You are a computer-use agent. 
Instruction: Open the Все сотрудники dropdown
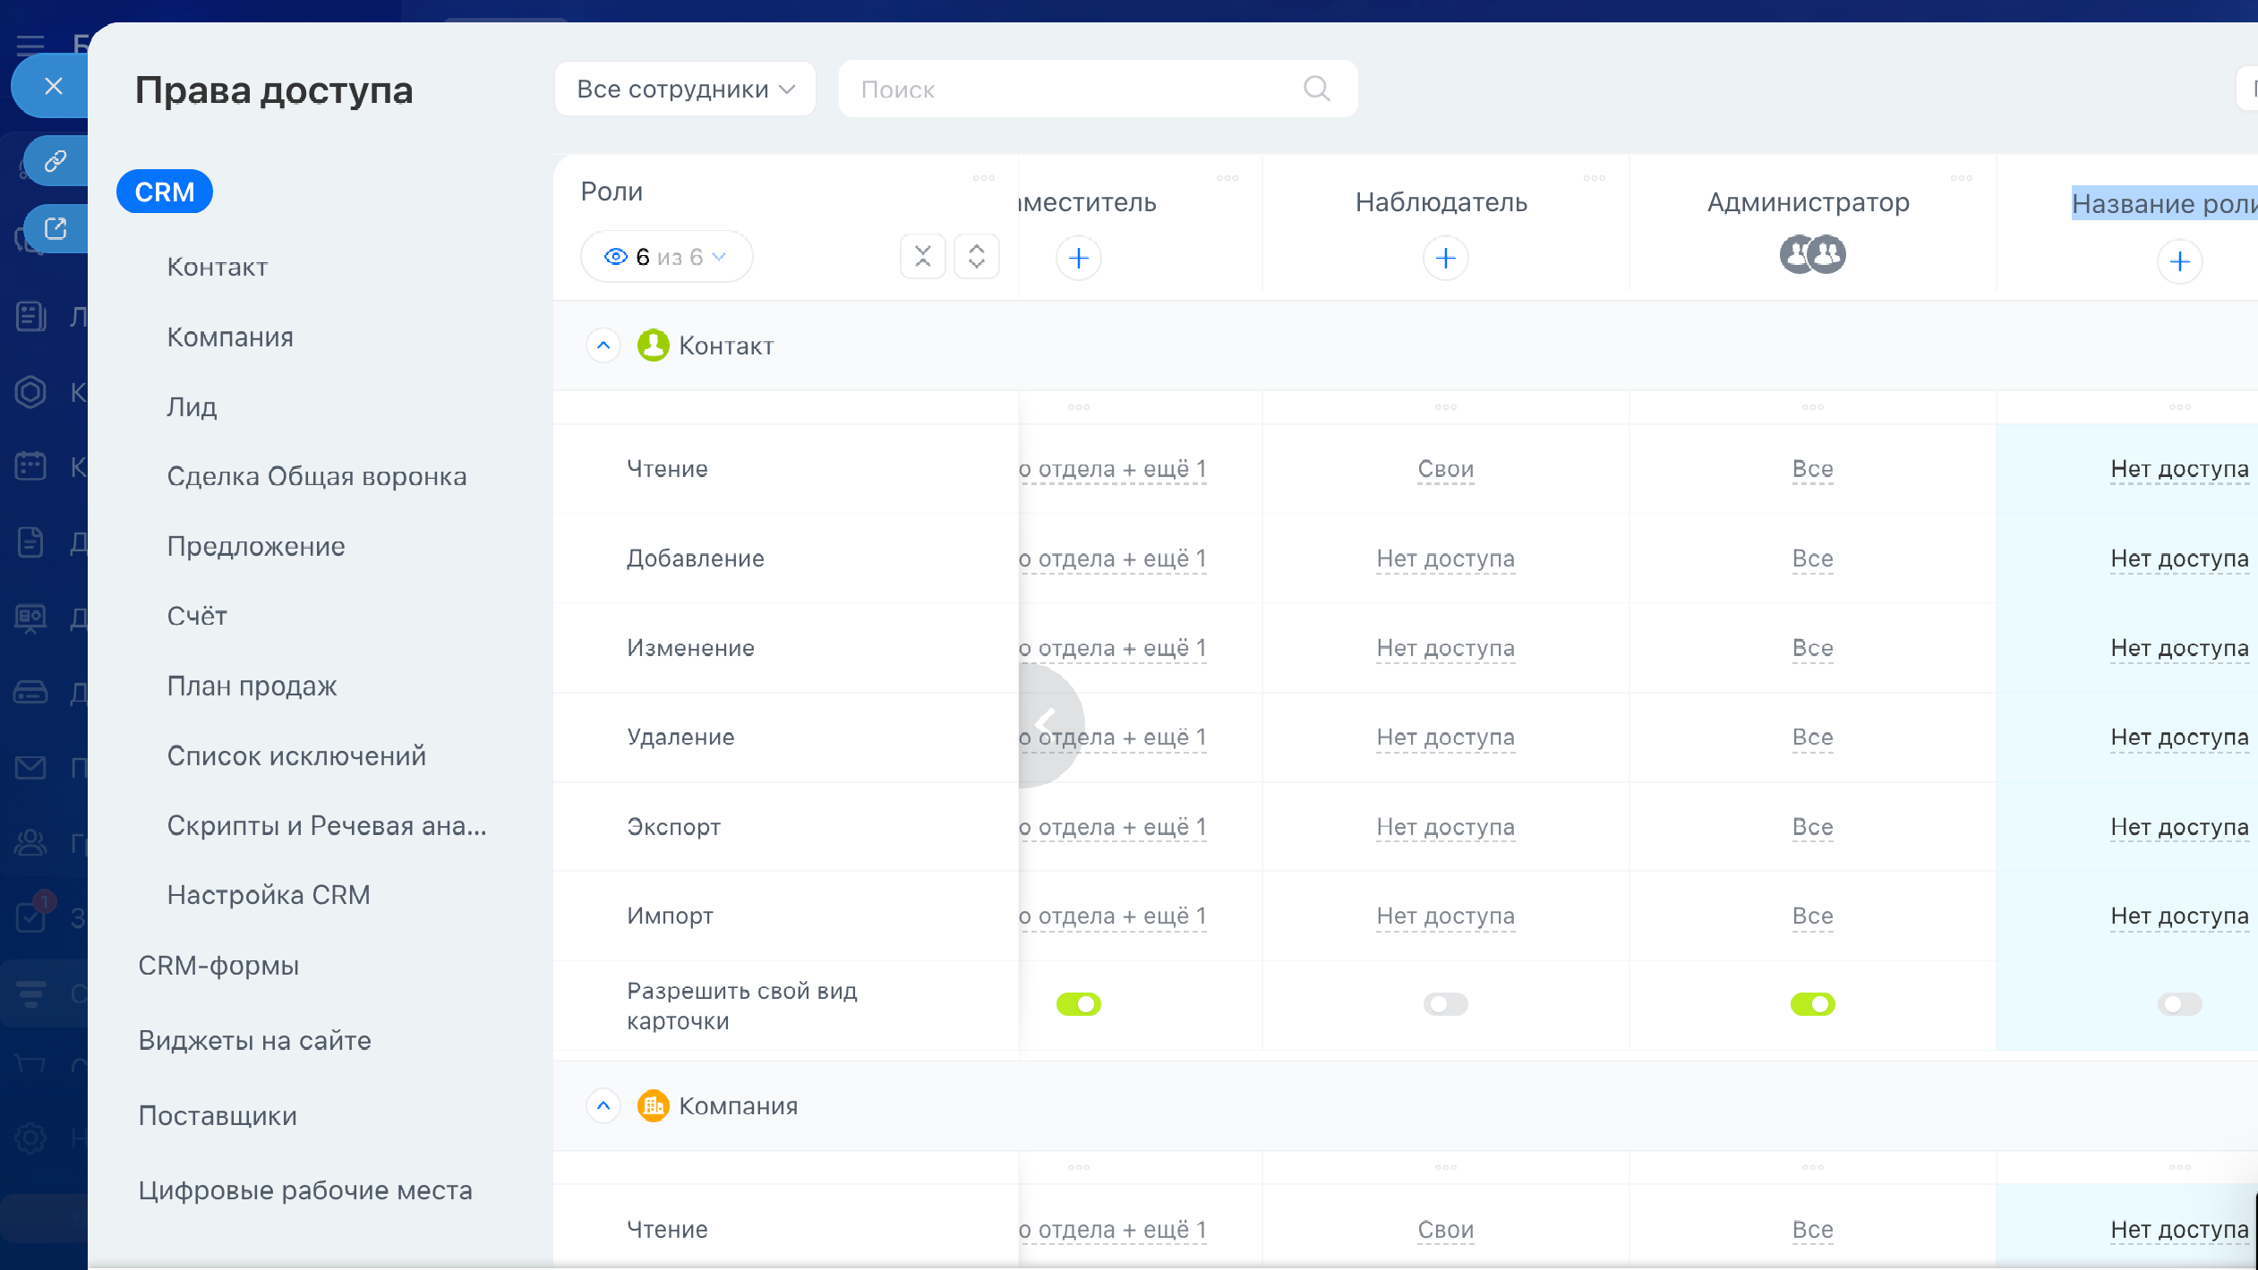[685, 89]
